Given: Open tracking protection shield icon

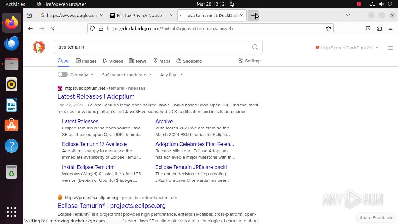Looking at the screenshot, I should coord(92,28).
